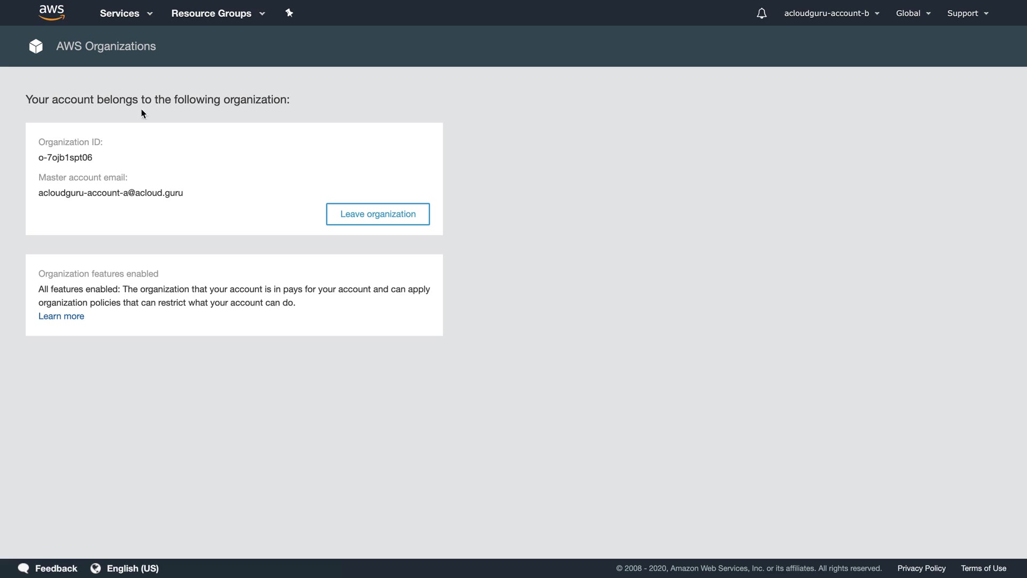Select the English (US) language option
Viewport: 1027px width, 578px height.
[133, 568]
